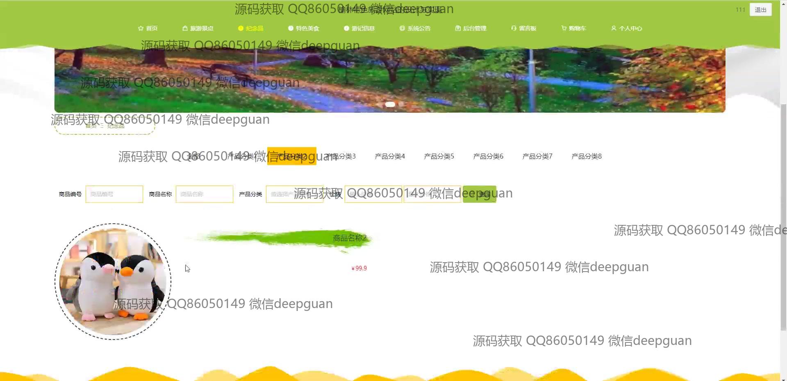The width and height of the screenshot is (787, 381).
Task: Click the clipboard icon beside 后台管理
Action: click(x=458, y=28)
